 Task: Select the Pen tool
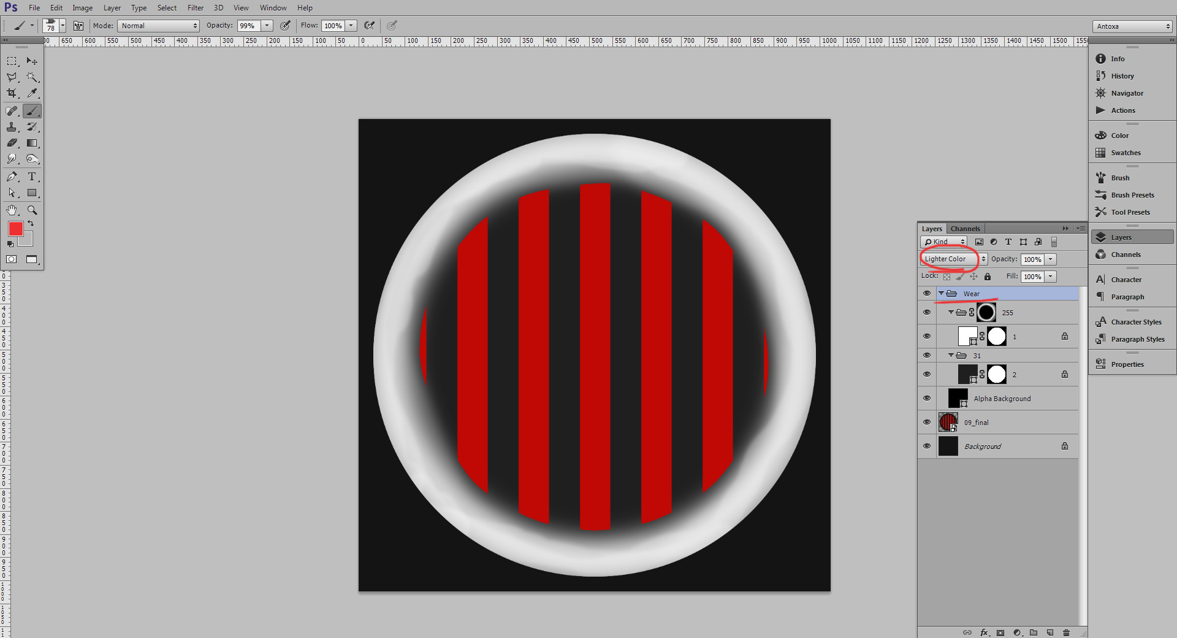[x=12, y=177]
